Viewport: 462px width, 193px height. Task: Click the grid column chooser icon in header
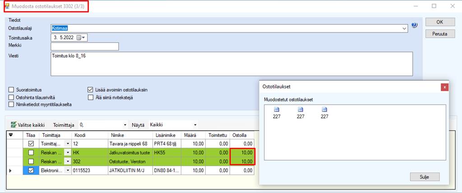(11, 135)
